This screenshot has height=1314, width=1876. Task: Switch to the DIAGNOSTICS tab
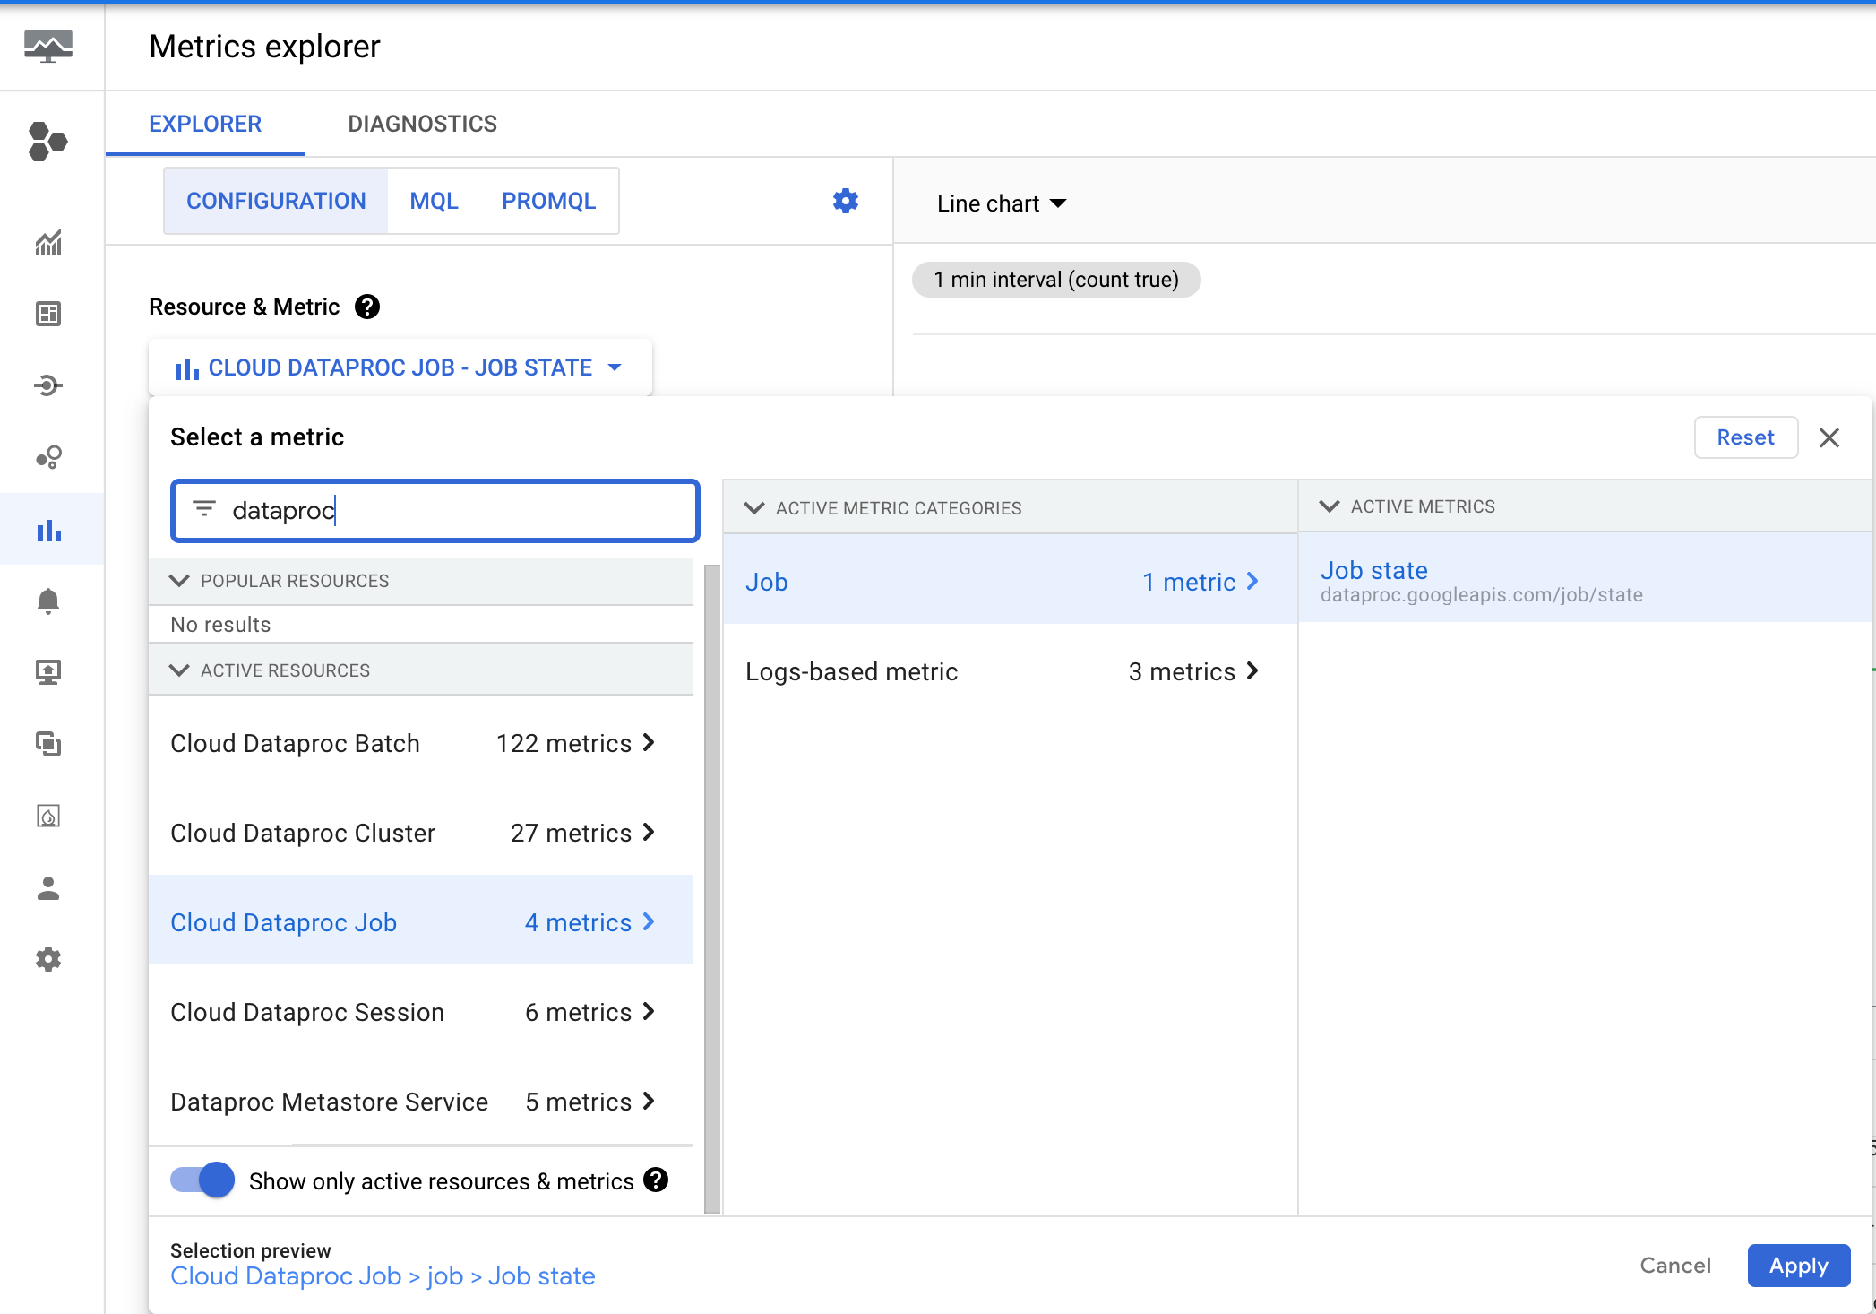pos(422,124)
